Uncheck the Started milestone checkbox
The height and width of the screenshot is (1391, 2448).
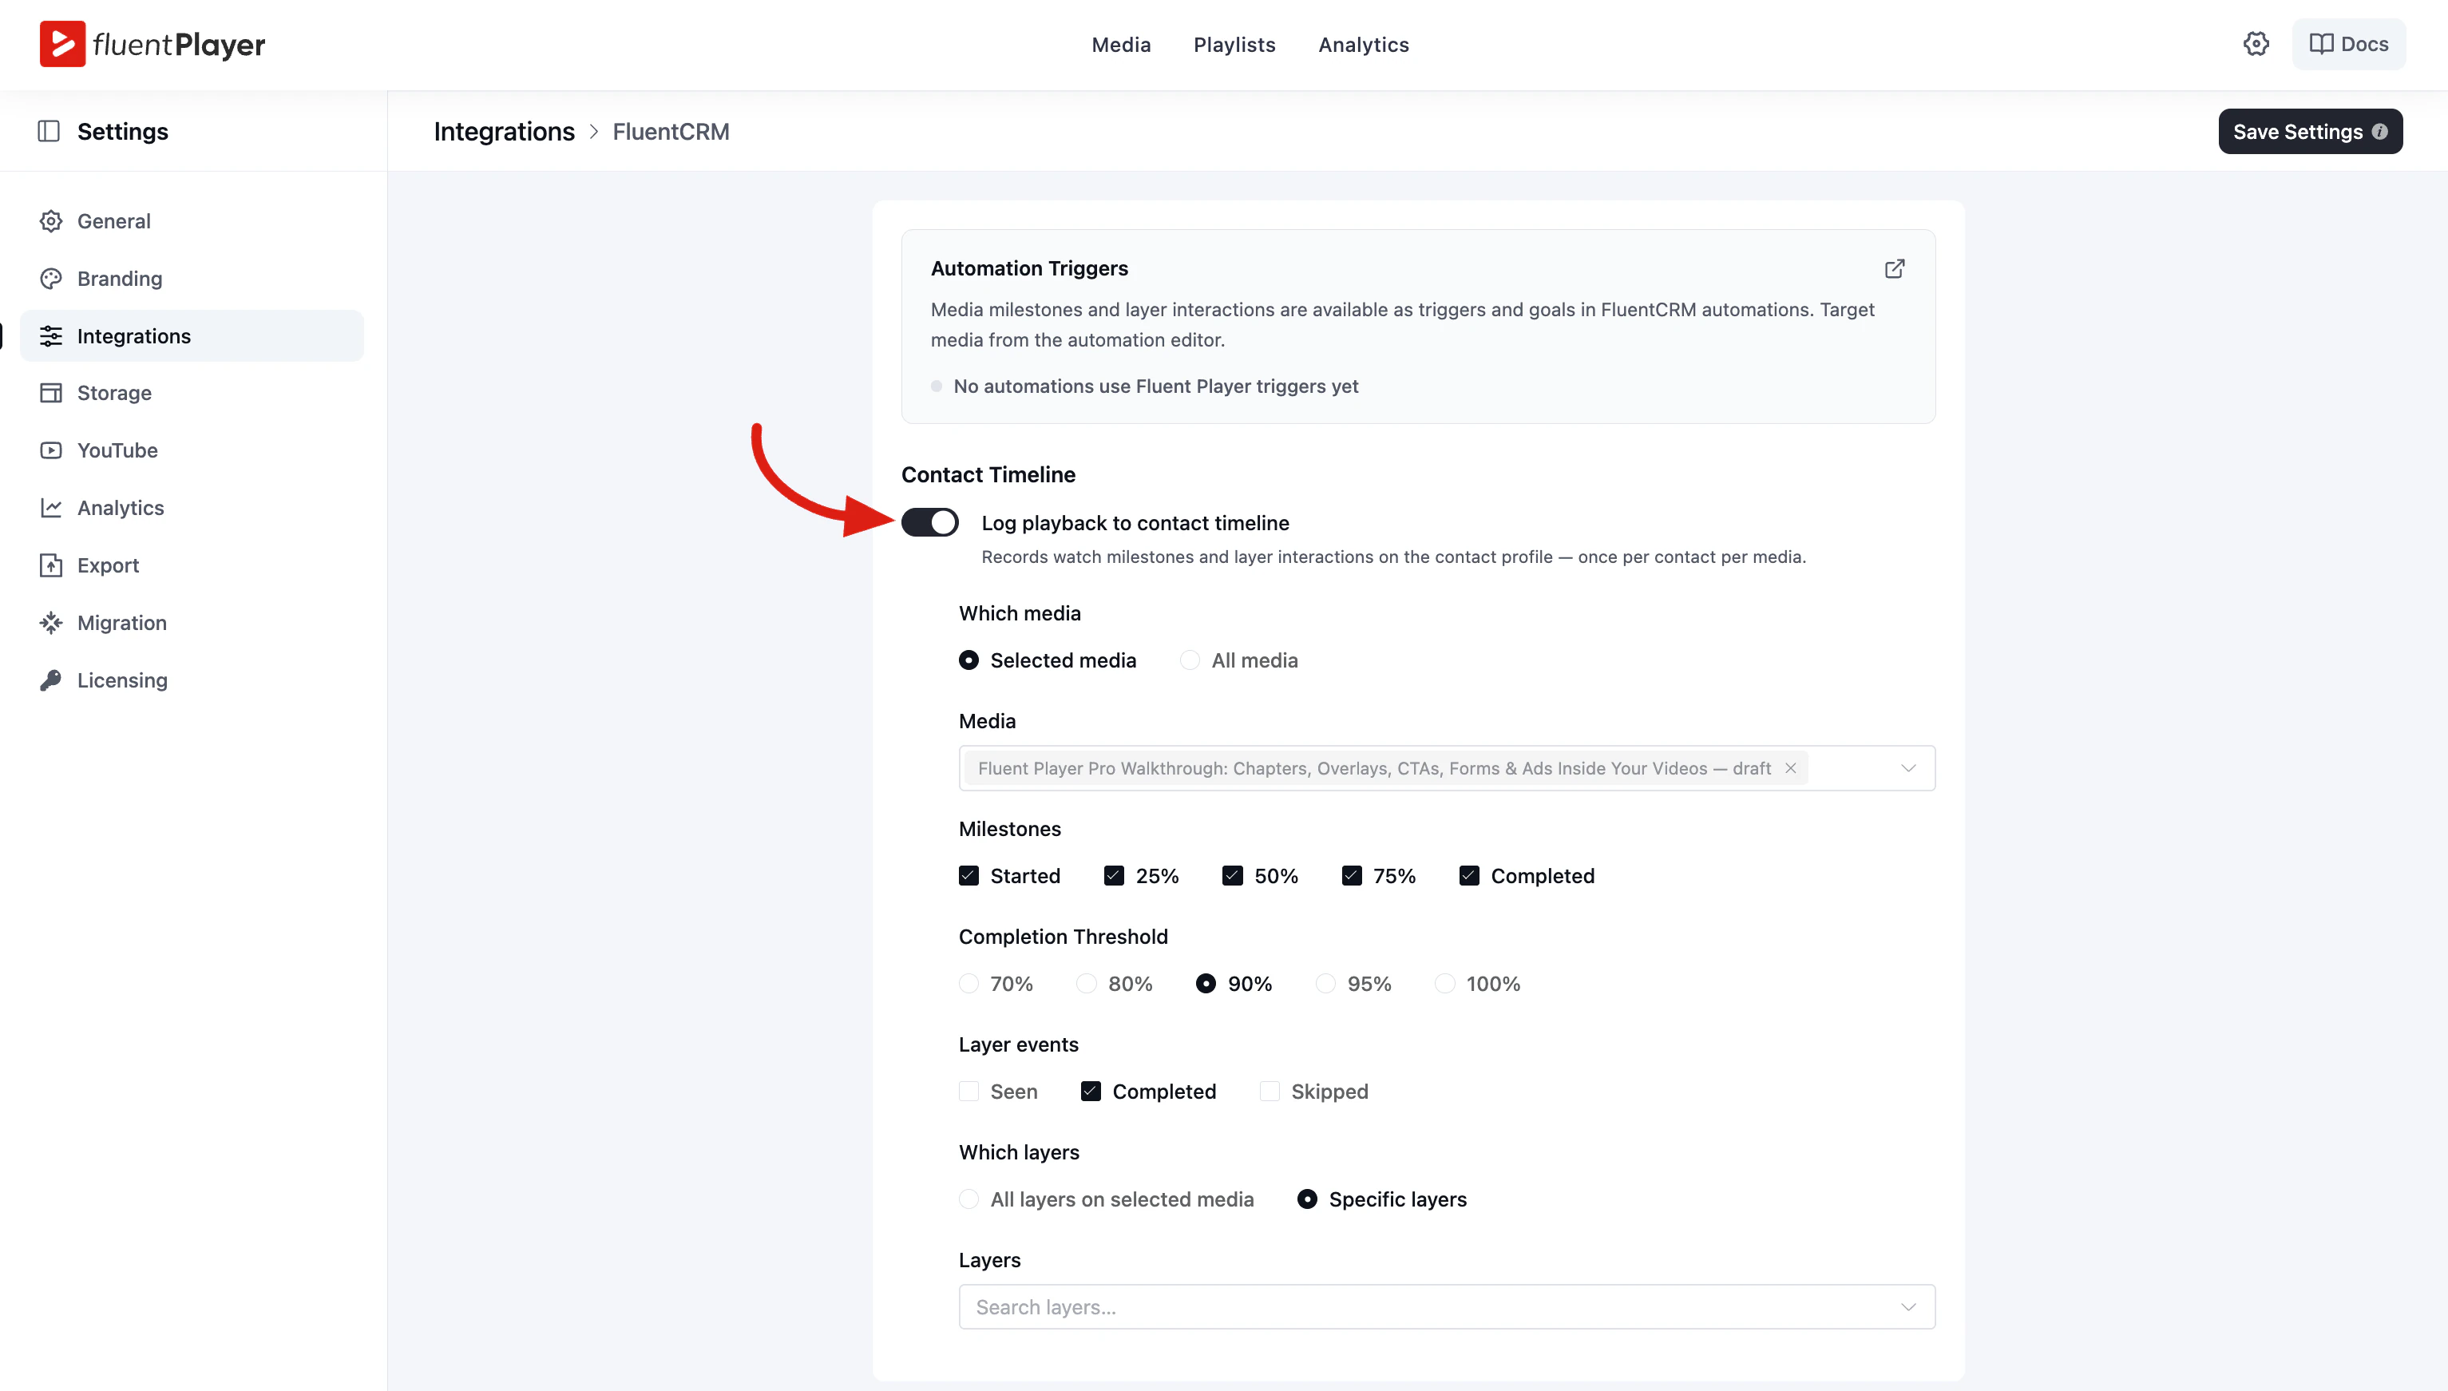tap(969, 875)
